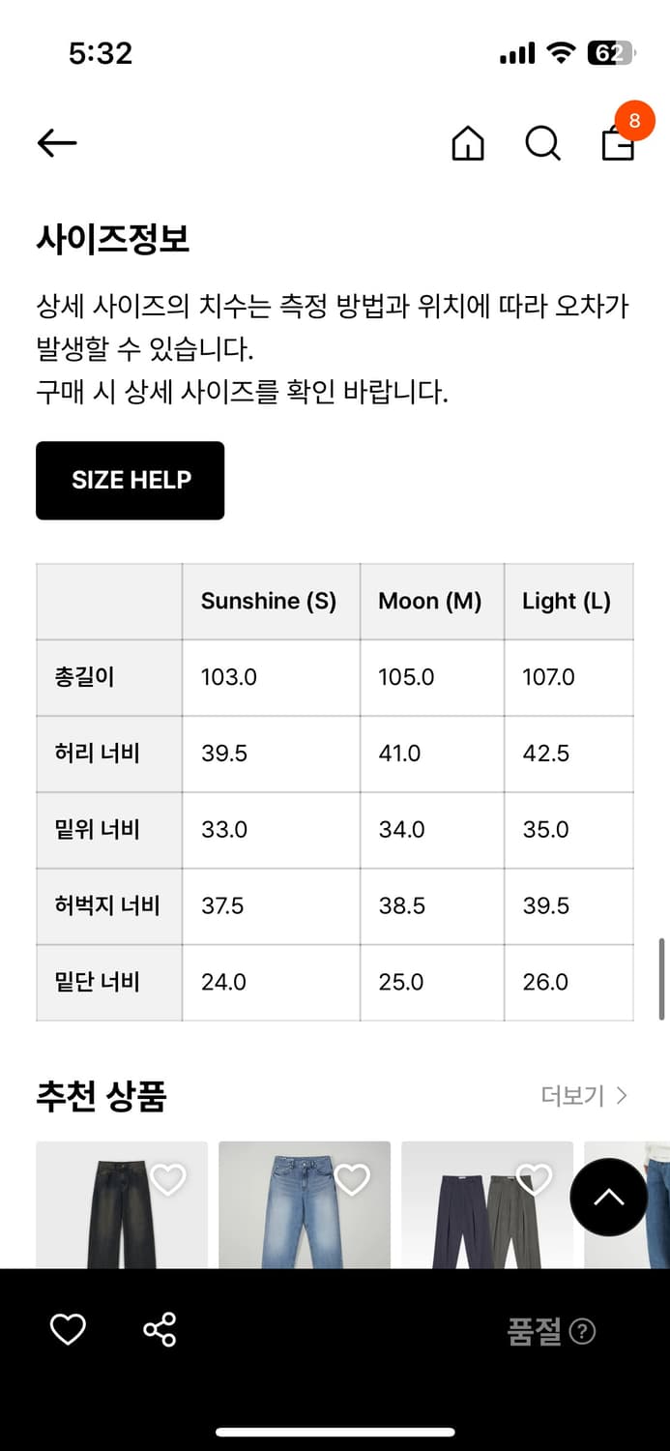Open the SIZE HELP button

click(x=130, y=480)
